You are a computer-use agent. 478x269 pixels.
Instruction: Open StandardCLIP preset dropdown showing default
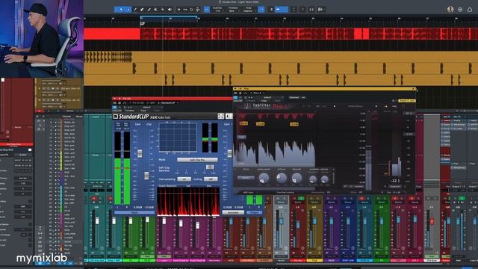click(x=146, y=108)
